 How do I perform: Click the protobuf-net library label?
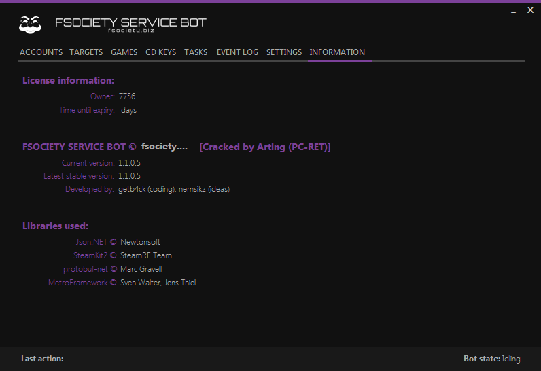(x=86, y=269)
